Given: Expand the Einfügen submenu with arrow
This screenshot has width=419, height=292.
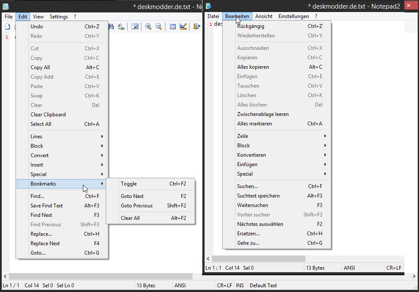Looking at the screenshot, I should pyautogui.click(x=277, y=164).
